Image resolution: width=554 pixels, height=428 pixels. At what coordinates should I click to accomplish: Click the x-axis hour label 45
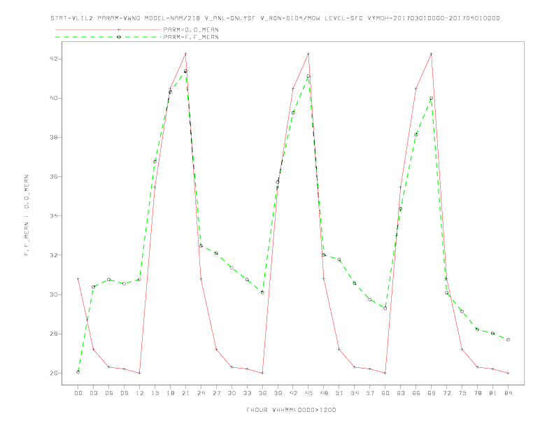click(x=308, y=393)
